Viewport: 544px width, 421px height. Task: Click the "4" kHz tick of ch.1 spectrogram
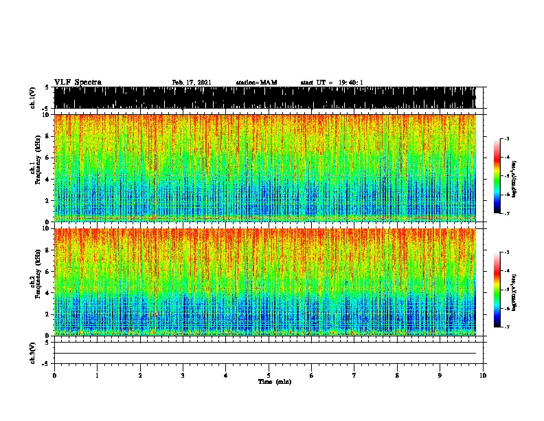48,180
